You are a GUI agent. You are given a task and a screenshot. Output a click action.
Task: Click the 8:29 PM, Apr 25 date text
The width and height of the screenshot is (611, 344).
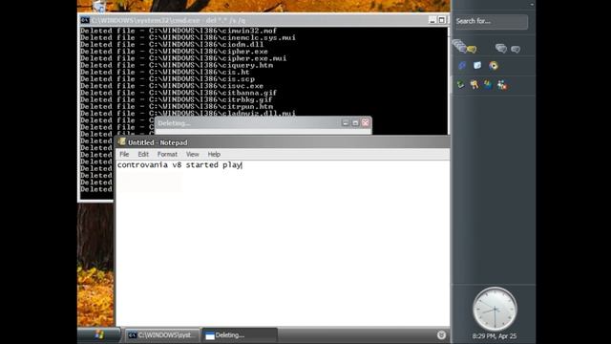(495, 335)
